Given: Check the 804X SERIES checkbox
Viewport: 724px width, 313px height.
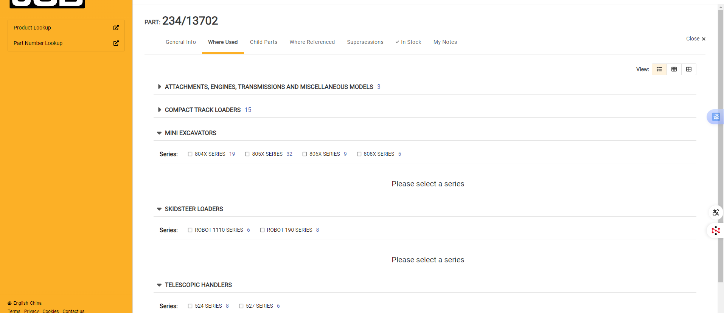Looking at the screenshot, I should coord(190,154).
